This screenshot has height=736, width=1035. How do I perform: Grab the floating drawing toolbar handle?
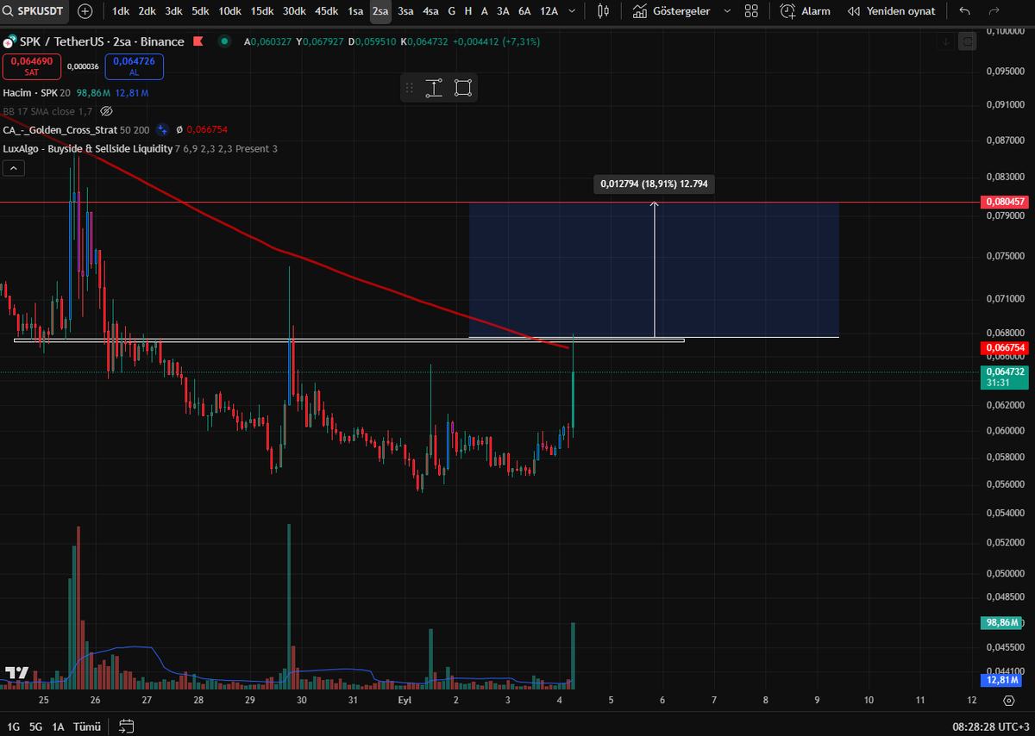pos(410,88)
